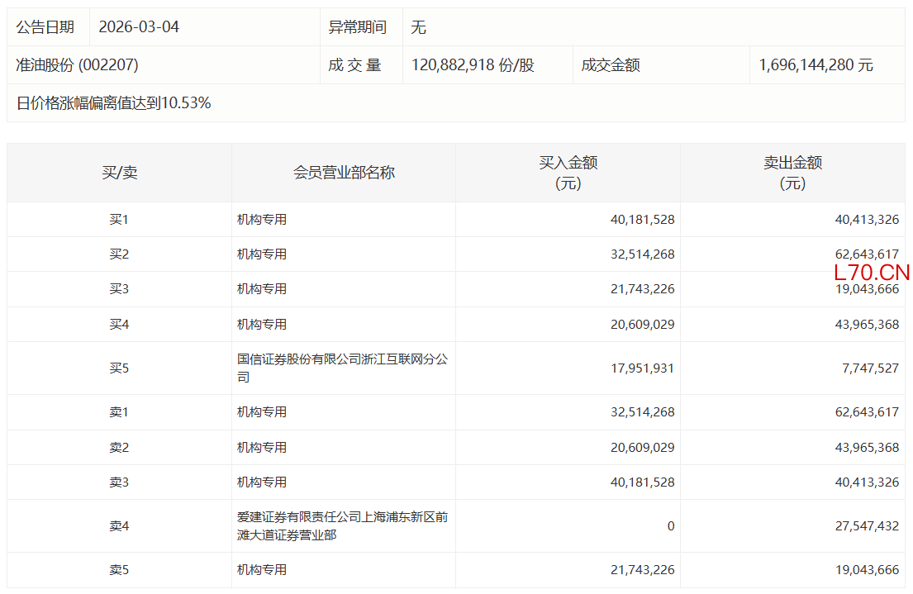Click the 买/卖 column header
The width and height of the screenshot is (913, 594).
(120, 173)
